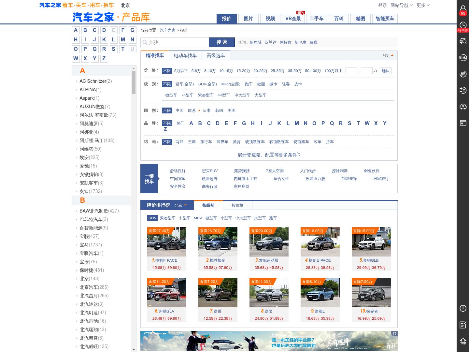
Task: Click the 搜索 search button
Action: [222, 42]
